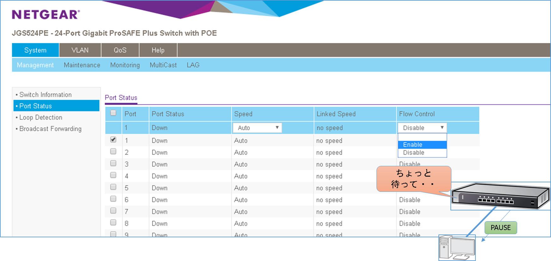Toggle the select-all checkbox in table header
The image size is (551, 261).
(x=113, y=113)
